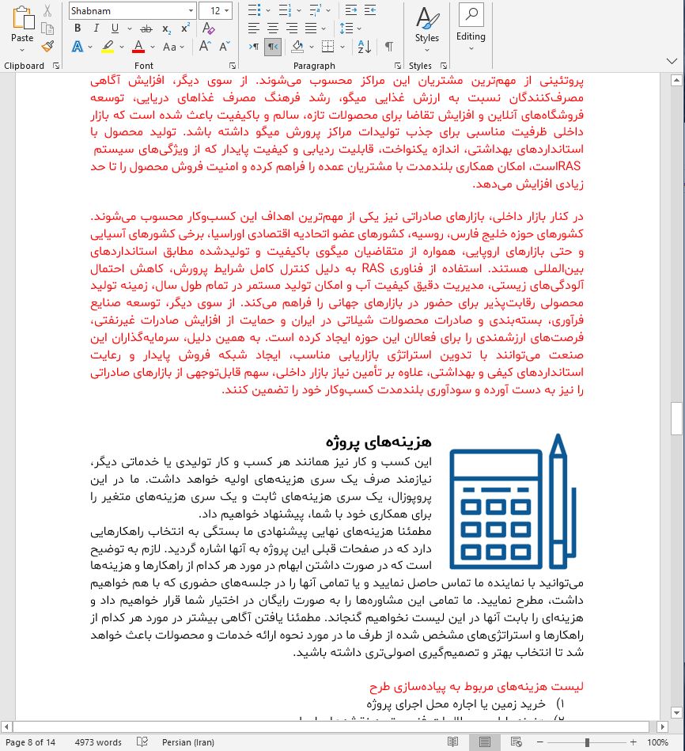This screenshot has width=685, height=751.
Task: Click Increase Font Size icon
Action: (206, 47)
